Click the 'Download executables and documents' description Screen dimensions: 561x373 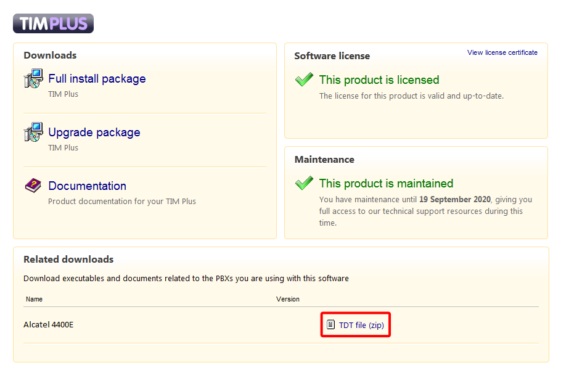coord(186,279)
